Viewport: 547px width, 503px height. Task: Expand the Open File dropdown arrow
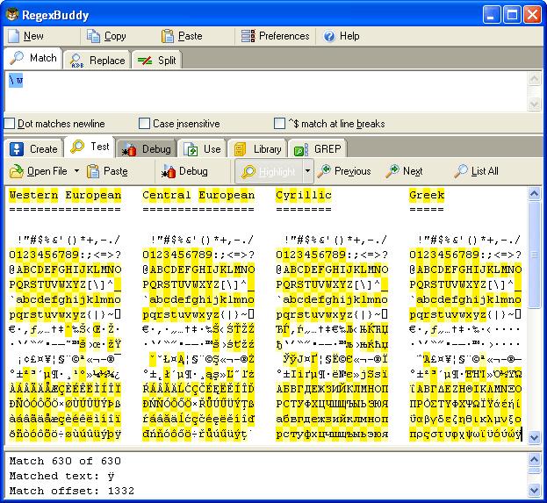pyautogui.click(x=76, y=171)
